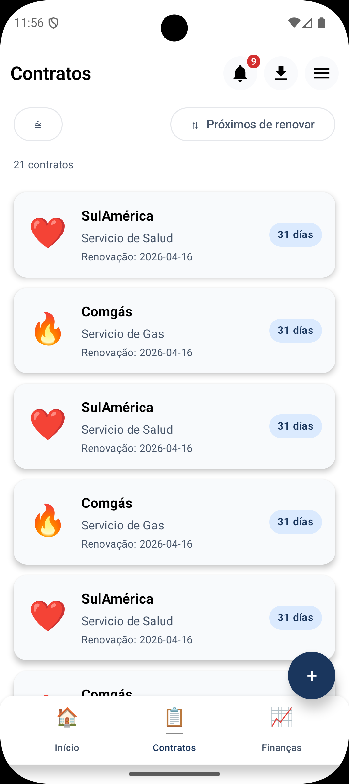Open the hamburger menu
Image resolution: width=349 pixels, height=784 pixels.
[x=322, y=73]
